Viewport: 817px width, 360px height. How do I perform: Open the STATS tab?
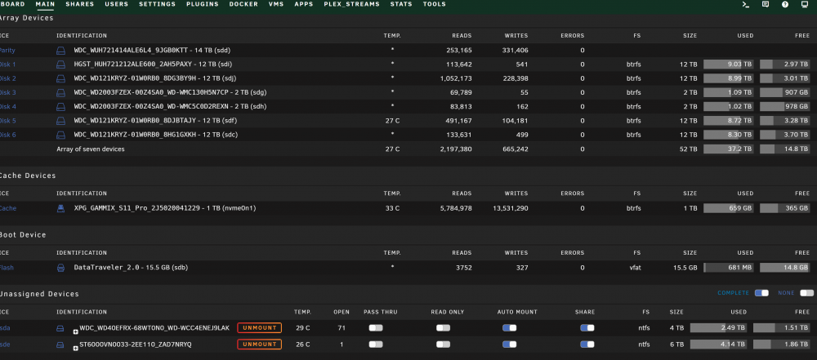[x=401, y=4]
